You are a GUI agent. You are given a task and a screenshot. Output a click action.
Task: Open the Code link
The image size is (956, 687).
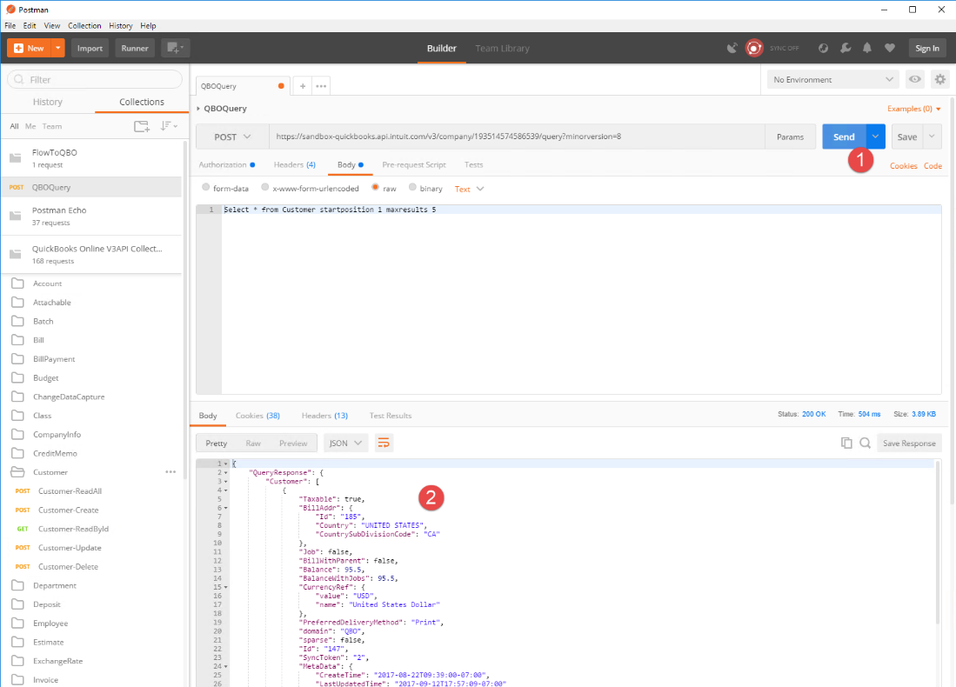[933, 166]
